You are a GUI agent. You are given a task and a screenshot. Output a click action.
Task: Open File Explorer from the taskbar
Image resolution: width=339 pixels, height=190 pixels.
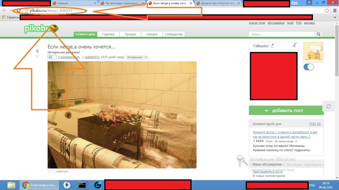click(11, 185)
